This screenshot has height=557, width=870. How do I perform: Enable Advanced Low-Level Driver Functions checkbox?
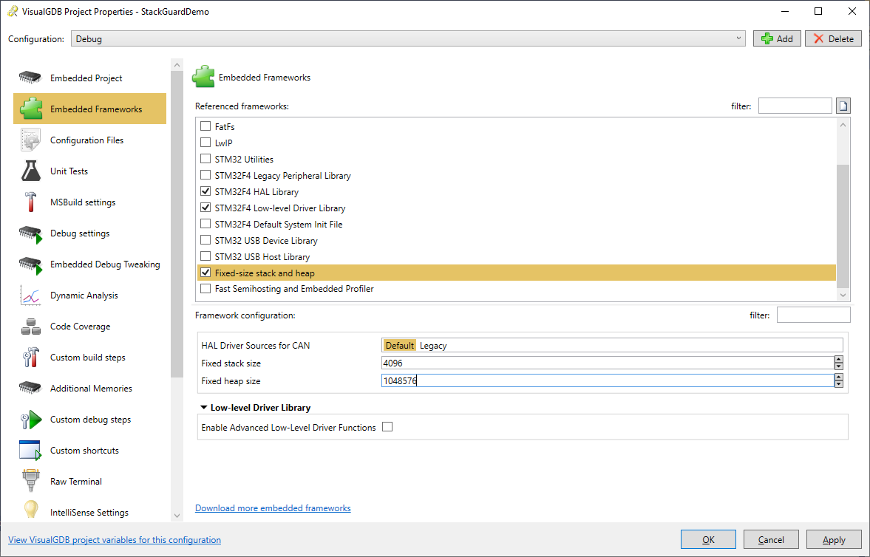tap(387, 427)
